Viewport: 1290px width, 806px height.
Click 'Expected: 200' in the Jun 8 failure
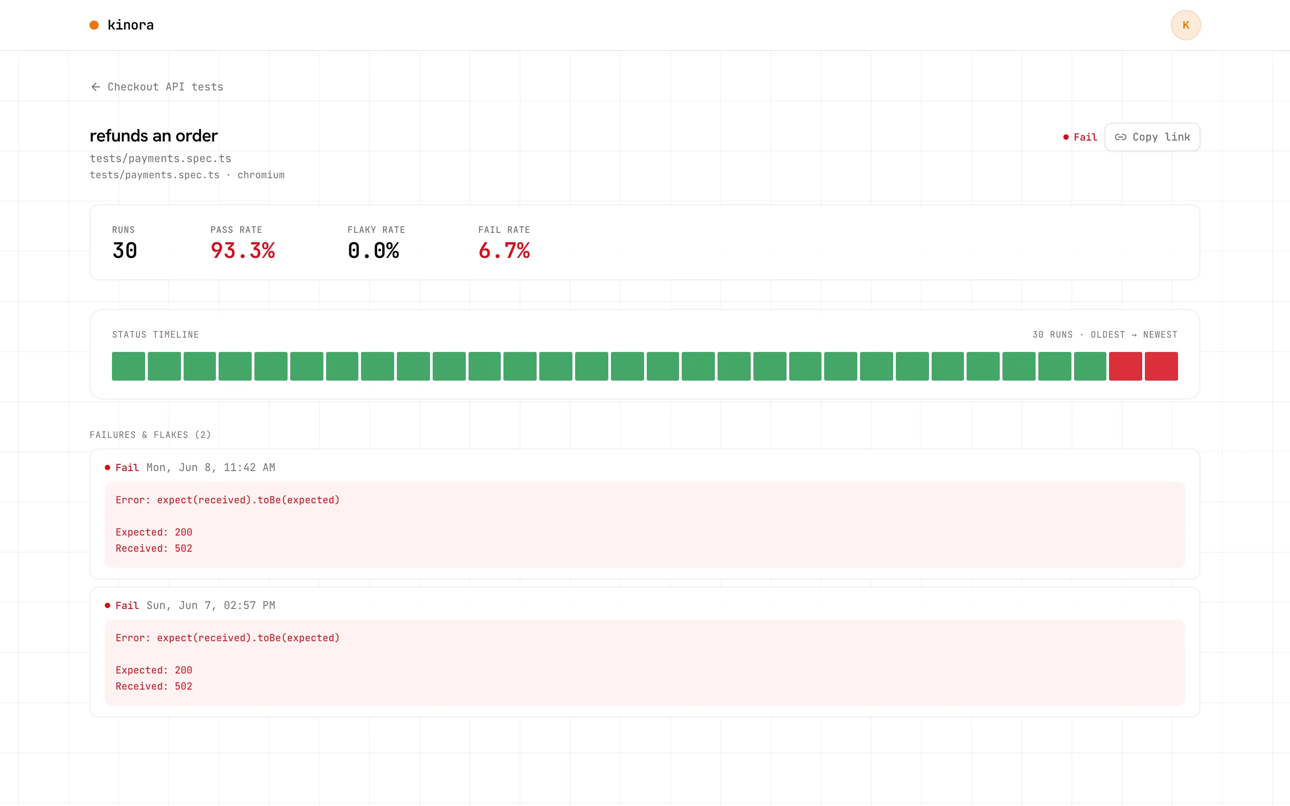point(154,532)
